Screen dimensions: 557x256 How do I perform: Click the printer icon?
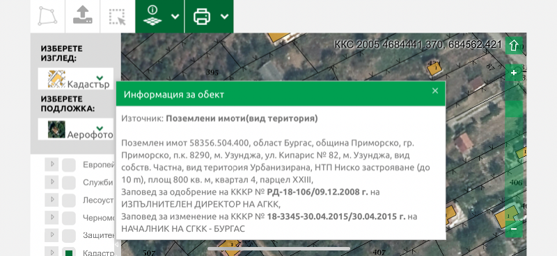202,17
